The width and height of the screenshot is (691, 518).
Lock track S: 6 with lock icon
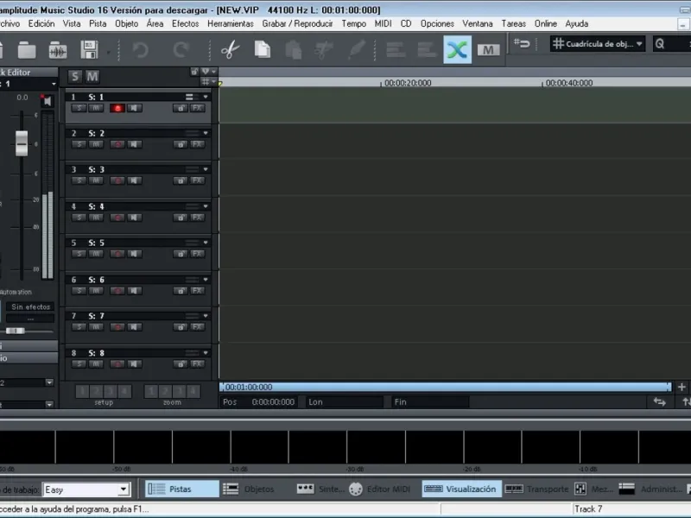[x=181, y=291]
